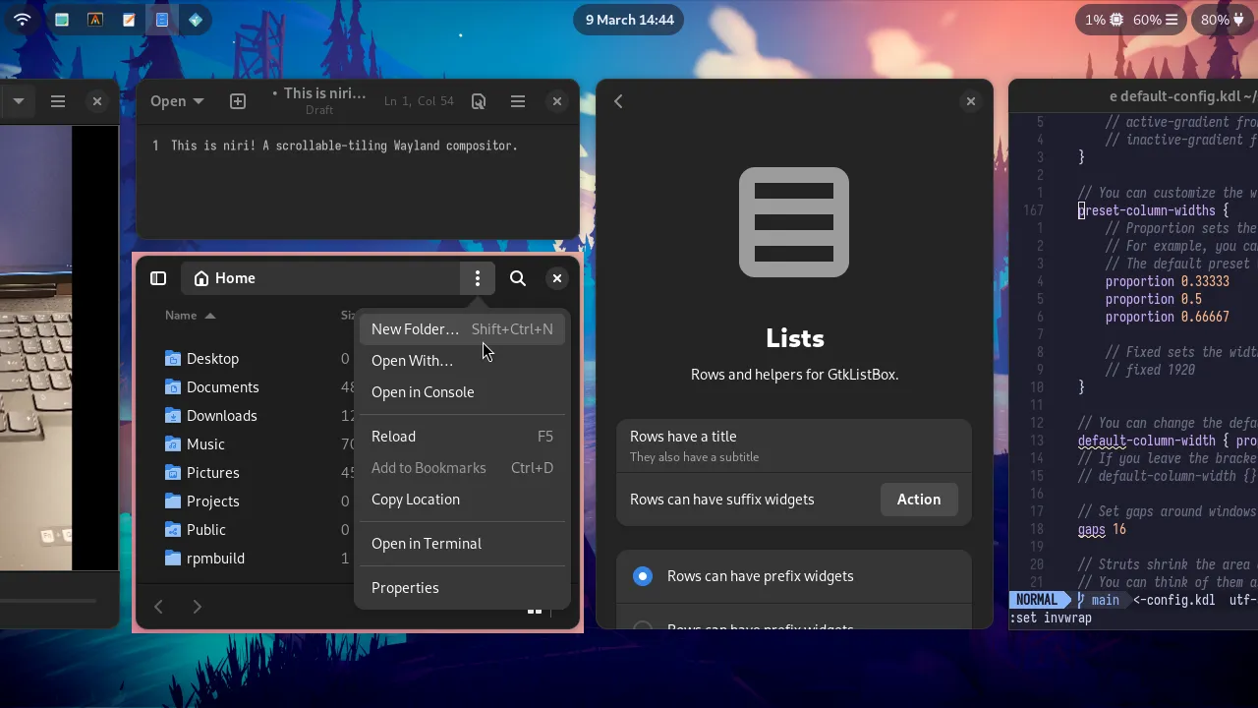Launch the terminal app from the top bar
This screenshot has height=708, width=1258.
tap(95, 19)
